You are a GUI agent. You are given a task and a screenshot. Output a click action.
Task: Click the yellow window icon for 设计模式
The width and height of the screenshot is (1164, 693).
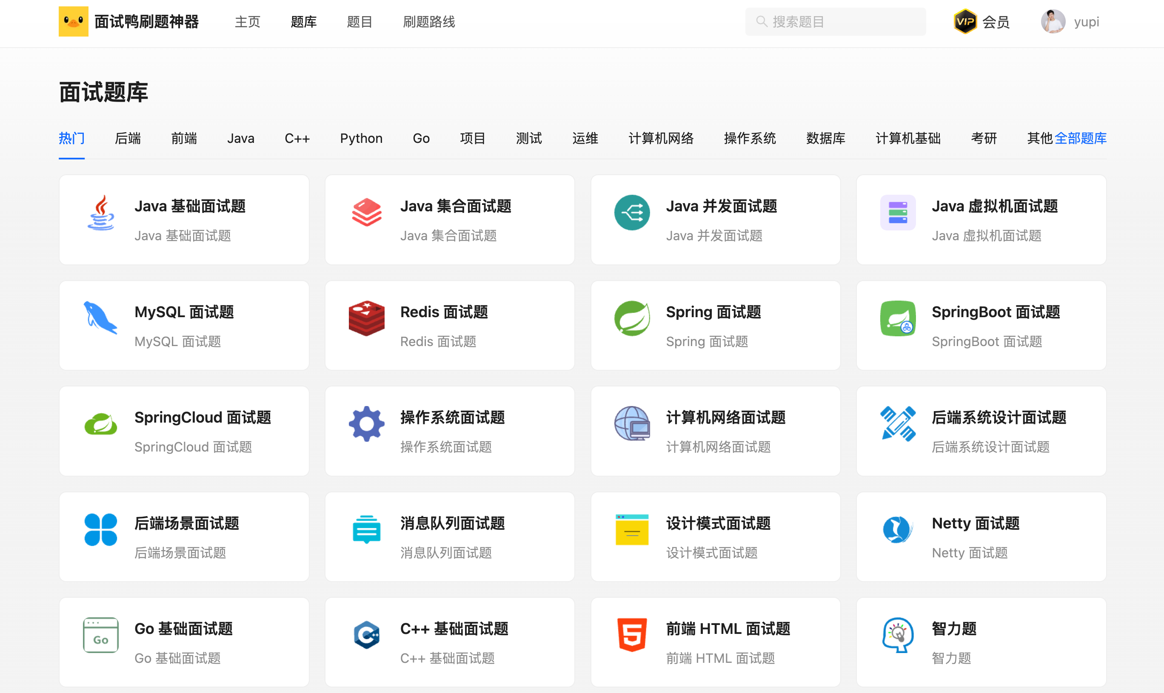point(632,530)
